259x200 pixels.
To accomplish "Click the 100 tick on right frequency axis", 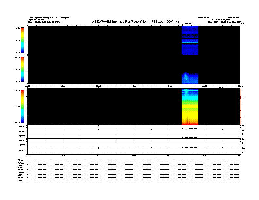I will [243, 97].
